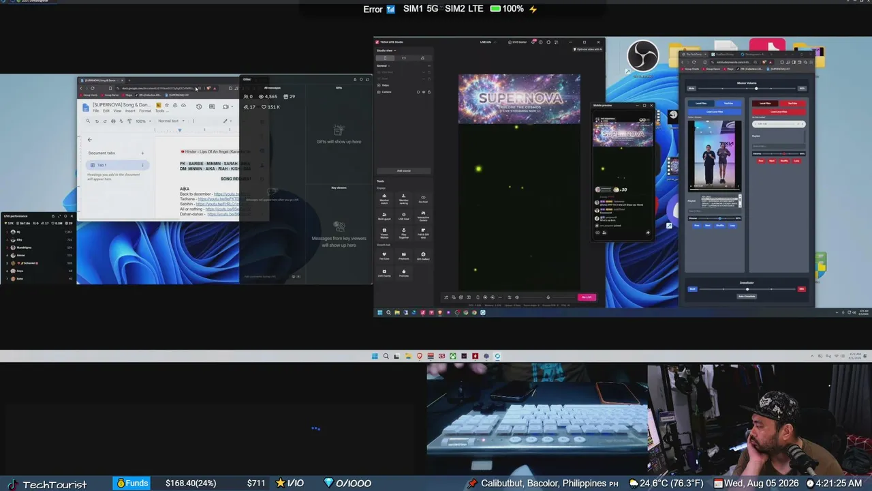Open LIVE Center in TikTok LIVE Studio
Screen dimensions: 872x491
point(518,42)
